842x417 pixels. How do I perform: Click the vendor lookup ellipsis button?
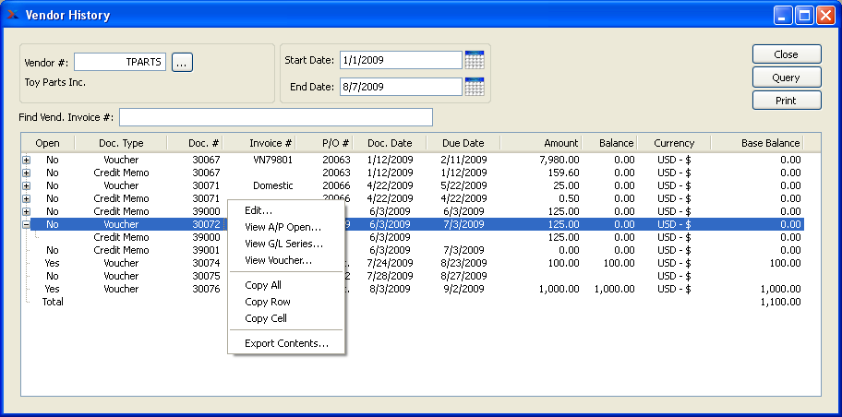(x=182, y=62)
